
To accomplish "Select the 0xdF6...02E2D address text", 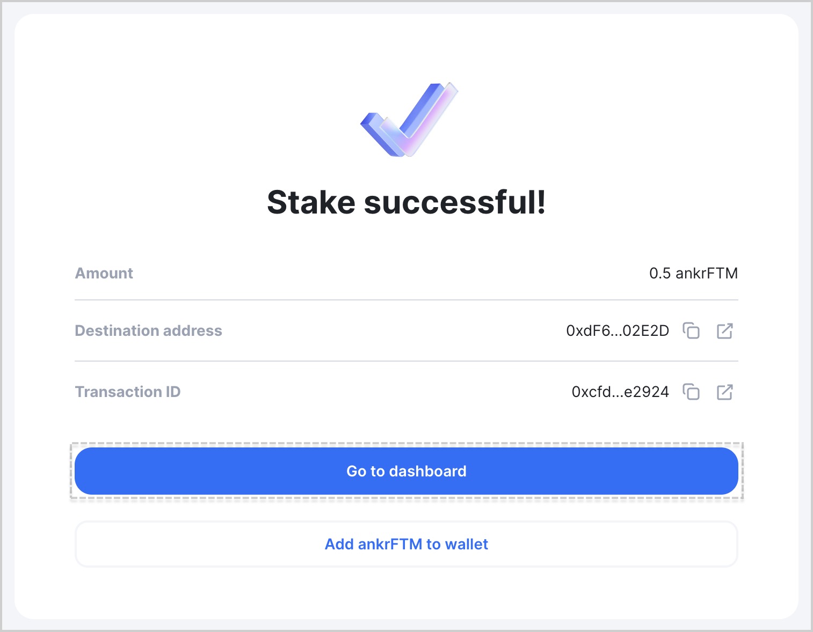I will pyautogui.click(x=618, y=330).
